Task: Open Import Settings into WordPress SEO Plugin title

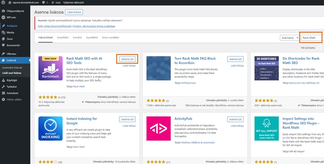Action: coord(301,123)
